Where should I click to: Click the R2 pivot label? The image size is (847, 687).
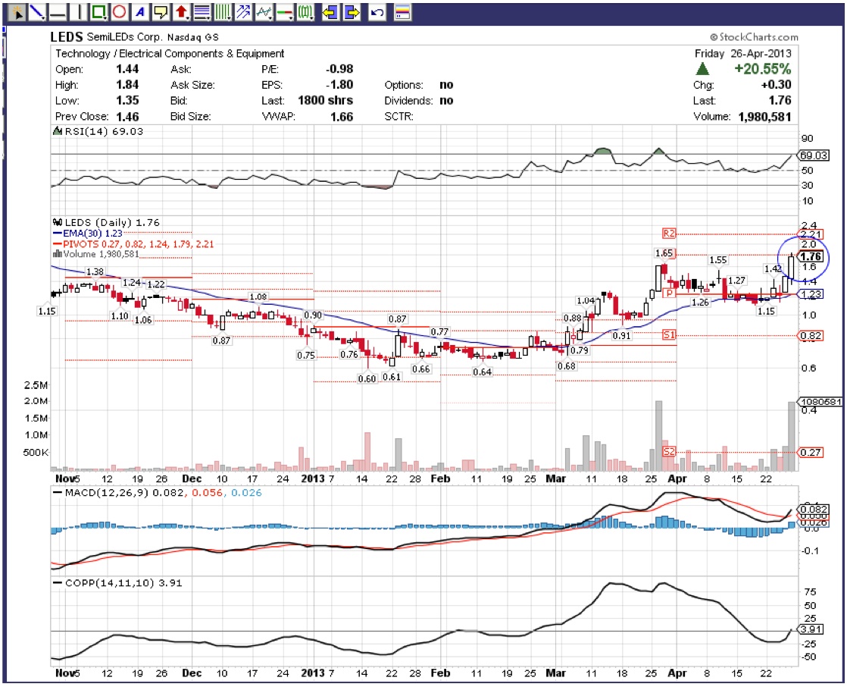click(669, 233)
